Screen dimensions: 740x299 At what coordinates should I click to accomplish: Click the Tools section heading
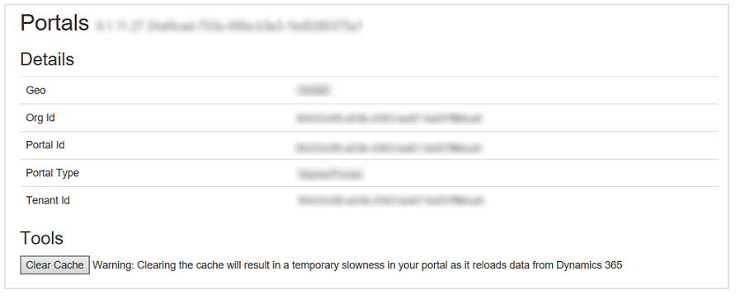pos(41,238)
